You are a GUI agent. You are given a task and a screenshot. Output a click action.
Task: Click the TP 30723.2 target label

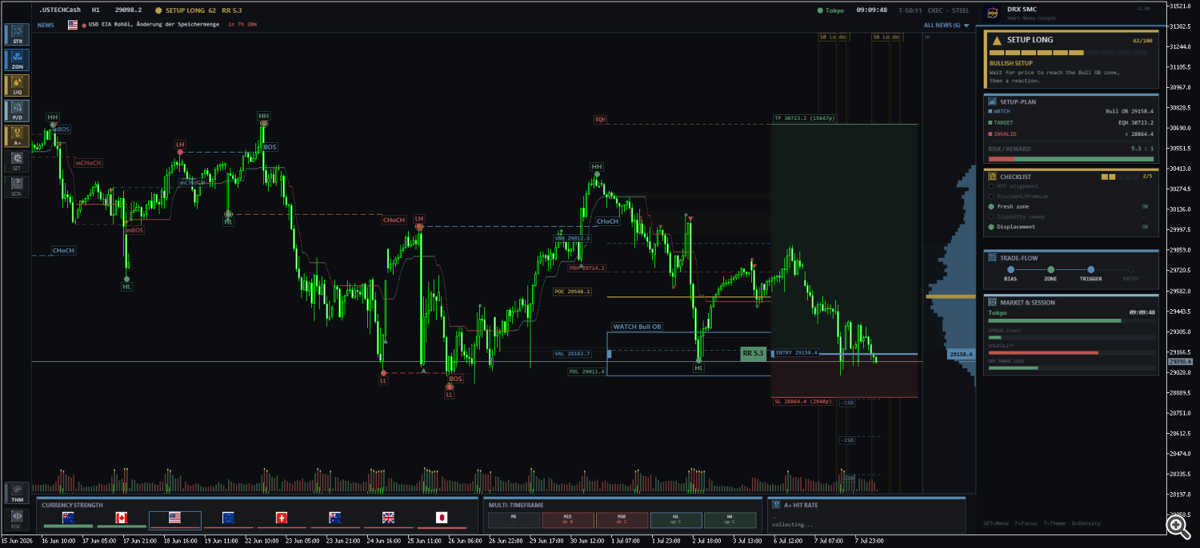tap(805, 118)
